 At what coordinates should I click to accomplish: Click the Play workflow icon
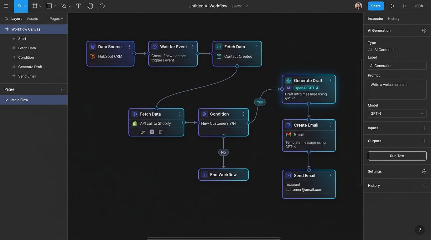click(x=392, y=6)
